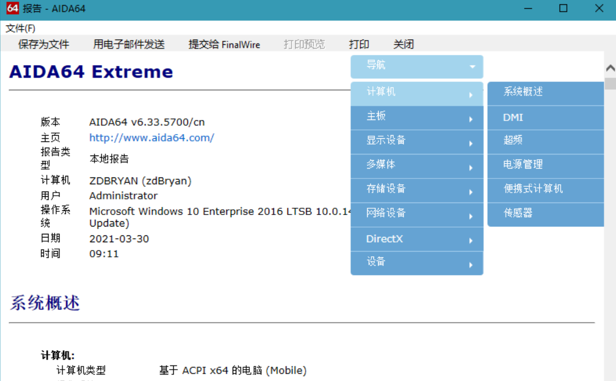Open the 存储设备 submenu

click(417, 191)
